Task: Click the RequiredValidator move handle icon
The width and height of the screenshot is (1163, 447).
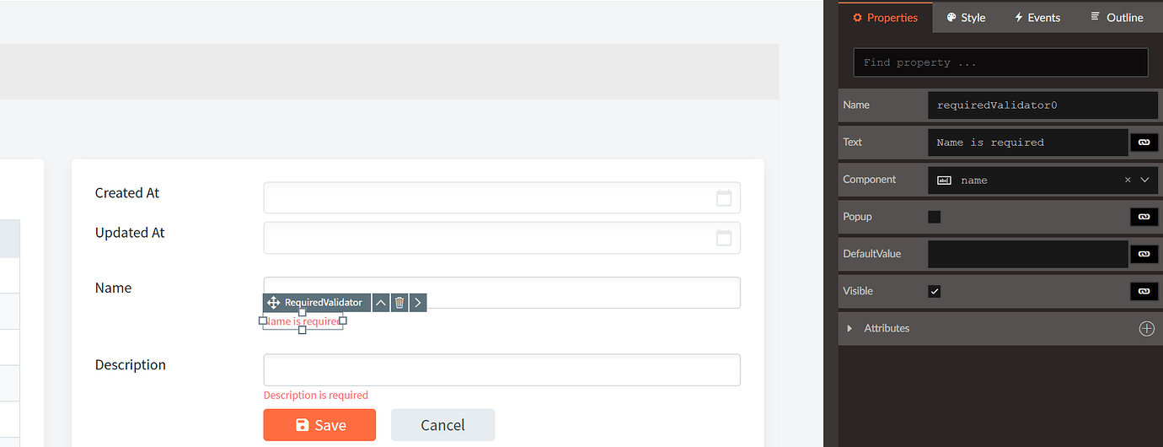Action: [272, 303]
